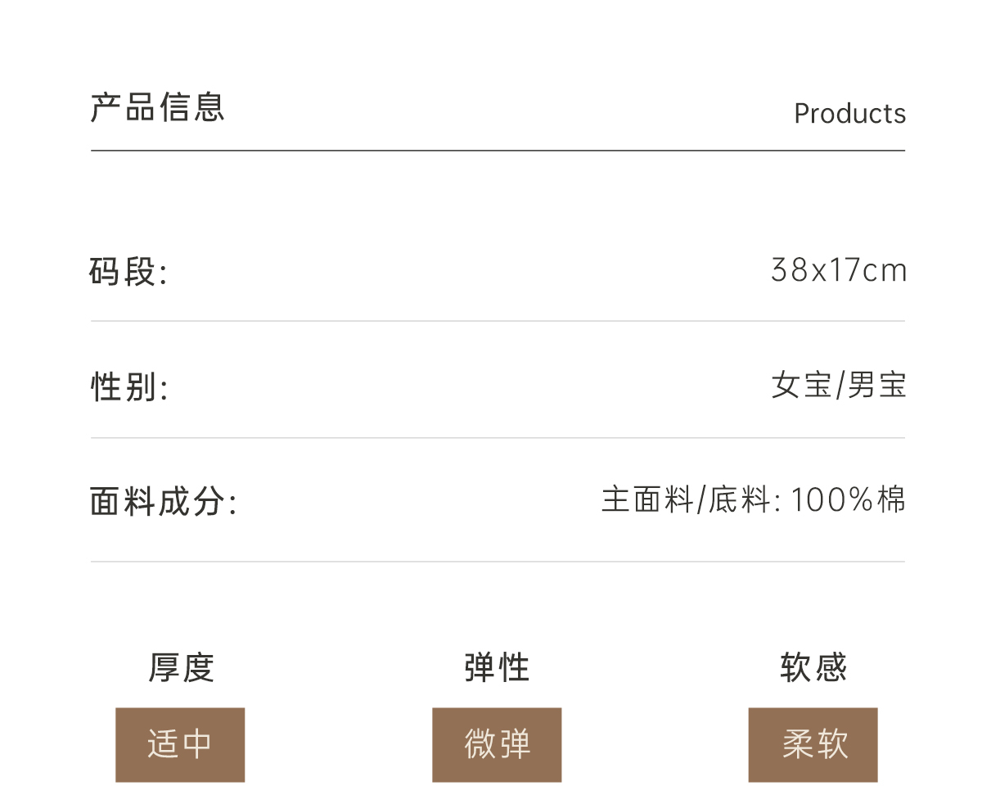Click the divider line below 性别 row
The height and width of the screenshot is (786, 982).
point(498,438)
